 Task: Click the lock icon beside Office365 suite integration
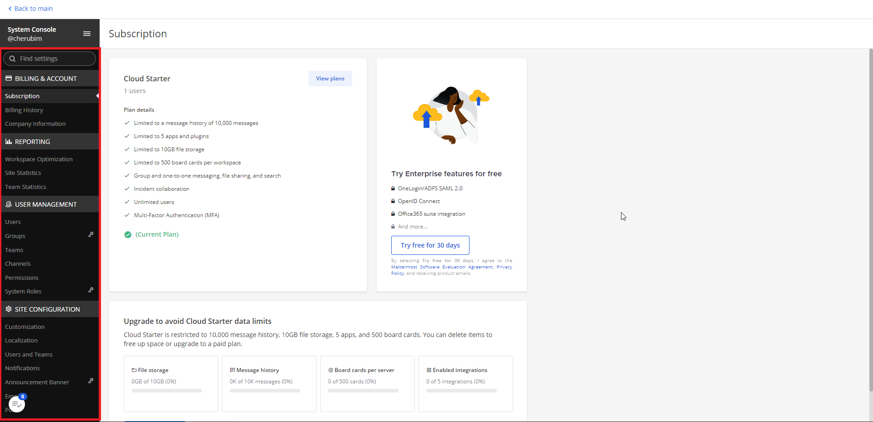click(393, 213)
